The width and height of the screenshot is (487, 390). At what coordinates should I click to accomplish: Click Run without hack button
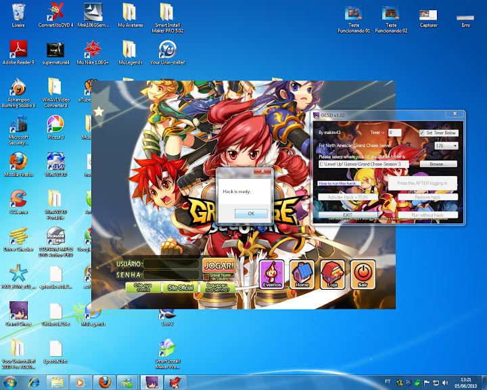427,215
